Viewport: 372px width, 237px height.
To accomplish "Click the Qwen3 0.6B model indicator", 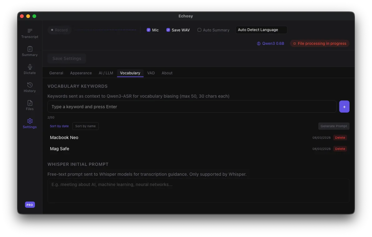I will click(271, 44).
